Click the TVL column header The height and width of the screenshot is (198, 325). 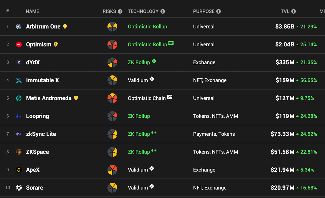tap(285, 11)
